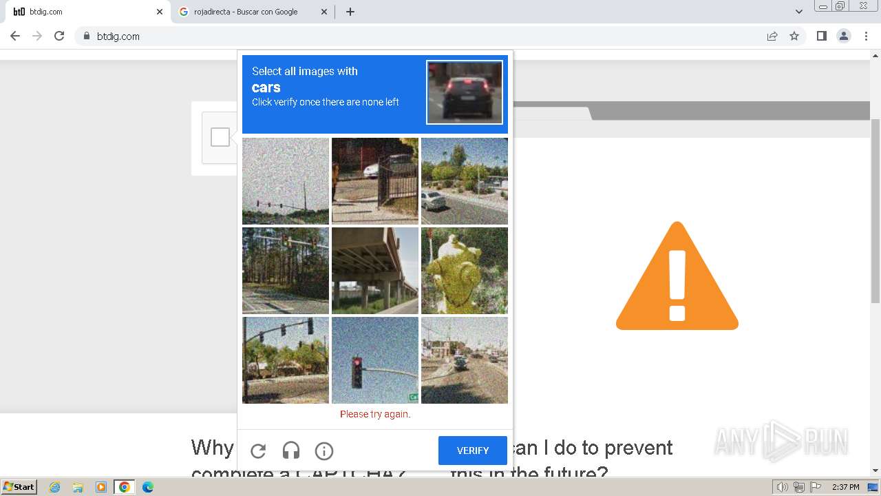Open the Chrome profile avatar menu

pos(844,36)
